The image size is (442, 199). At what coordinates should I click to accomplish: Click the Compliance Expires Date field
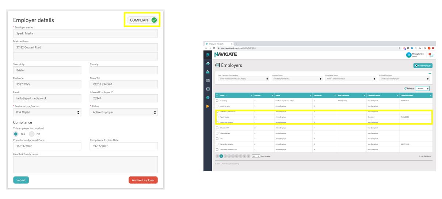tap(124, 146)
